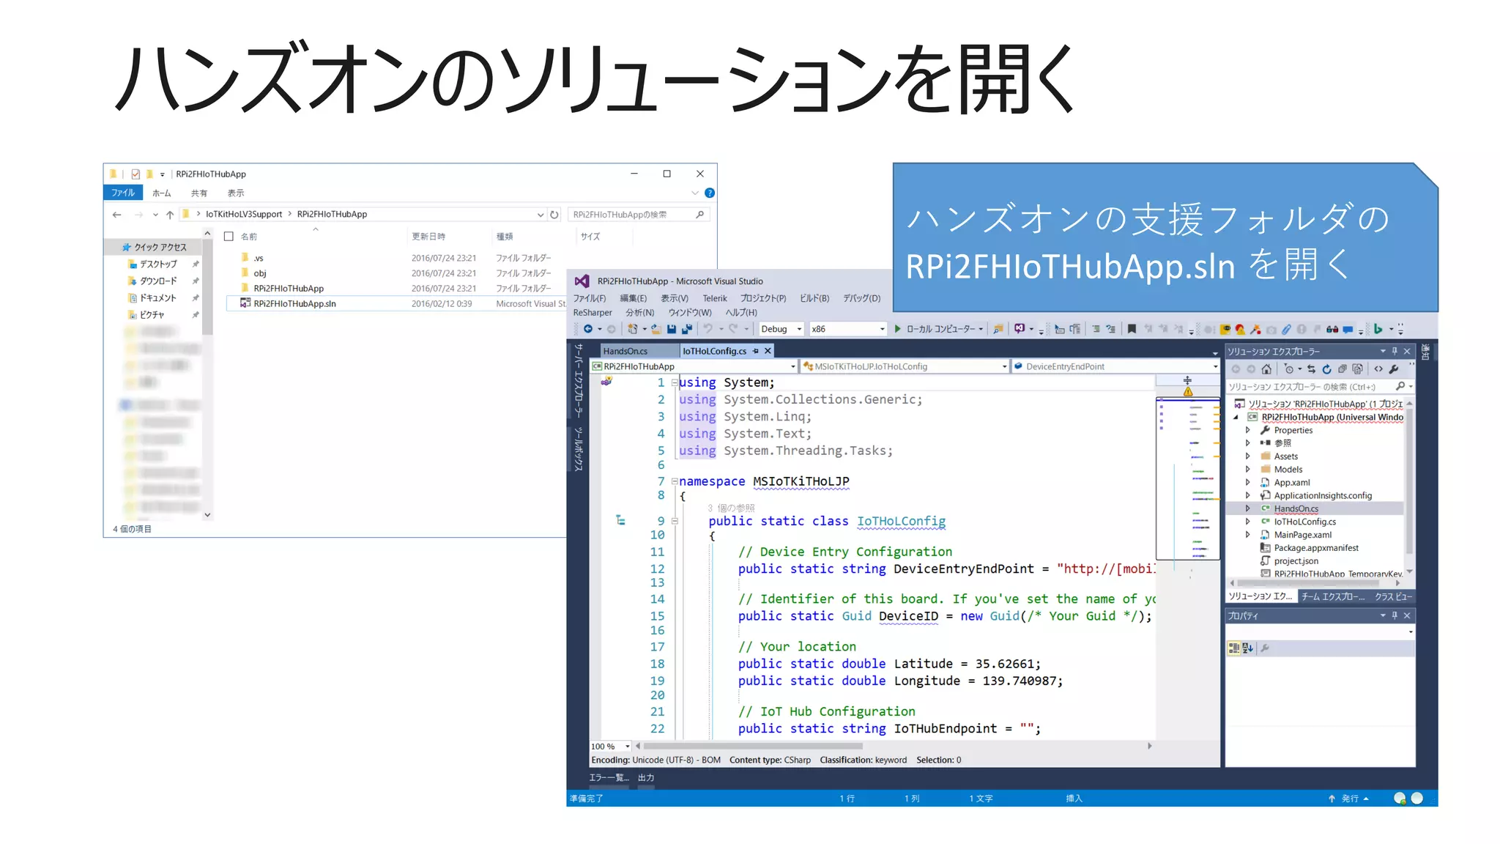Viewport: 1500px width, 844px height.
Task: Click the Categorized icon in Properties panel
Action: click(x=1234, y=648)
